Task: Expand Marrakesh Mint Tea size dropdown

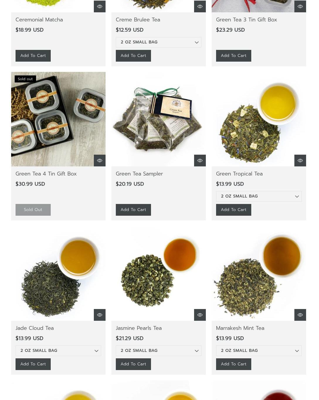Action: coord(259,351)
